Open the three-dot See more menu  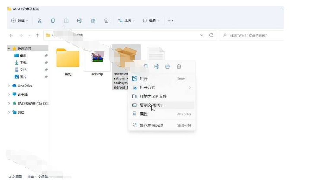pyautogui.click(x=171, y=21)
